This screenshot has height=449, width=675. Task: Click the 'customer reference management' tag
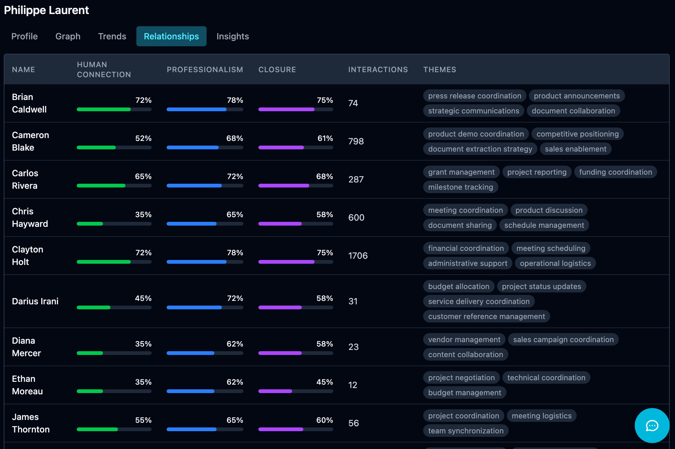coord(486,316)
